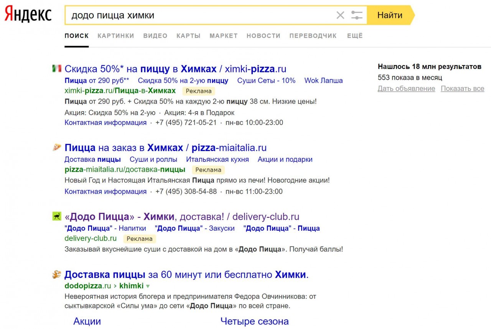Viewport: 491px width, 329px height.
Task: Click text Акция: 4-я в Подарок
Action: tap(199, 113)
